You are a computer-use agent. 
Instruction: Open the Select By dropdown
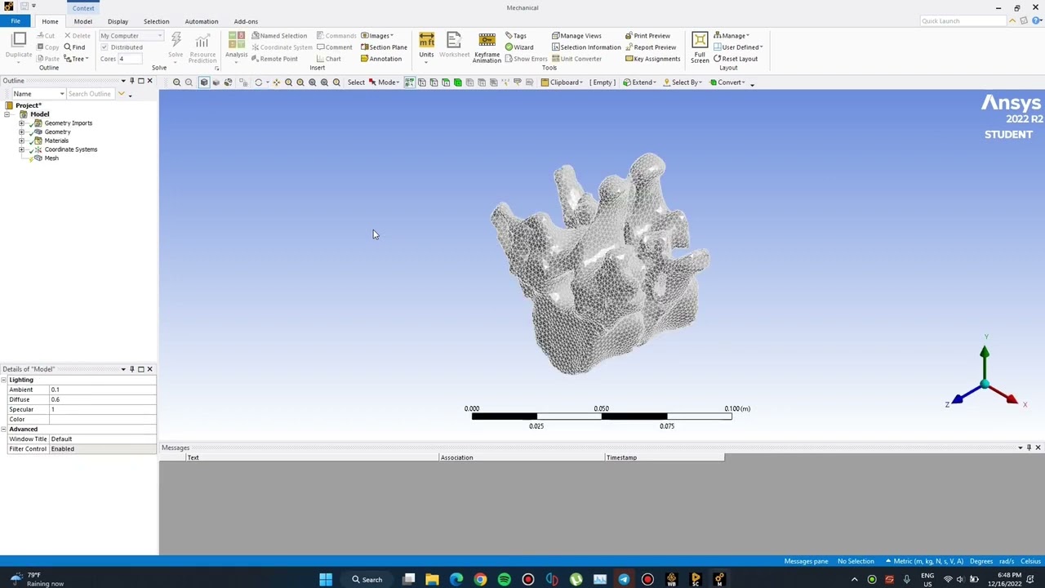tap(682, 82)
